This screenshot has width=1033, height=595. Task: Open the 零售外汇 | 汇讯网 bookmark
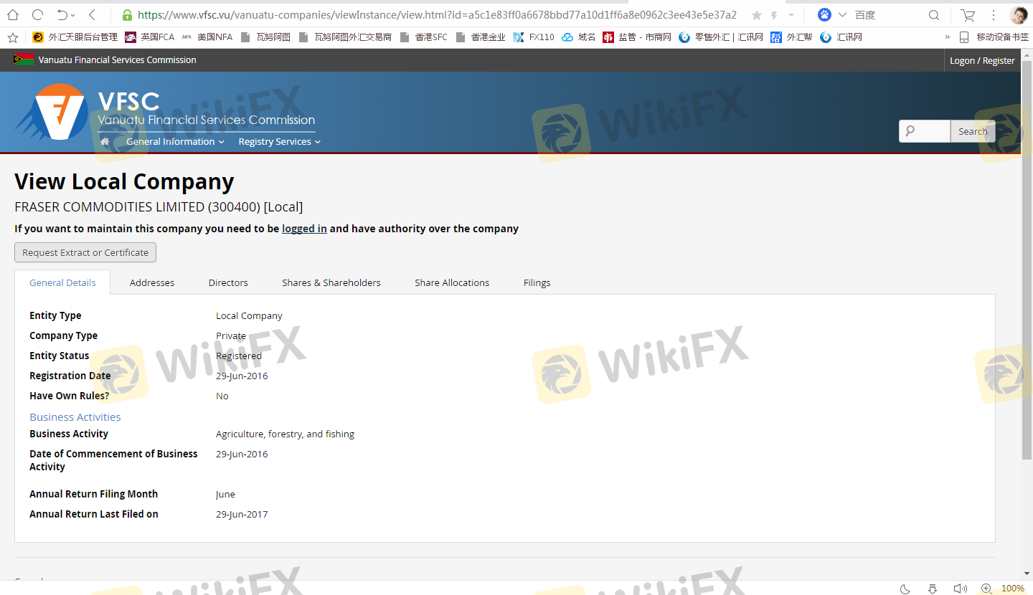pos(721,37)
